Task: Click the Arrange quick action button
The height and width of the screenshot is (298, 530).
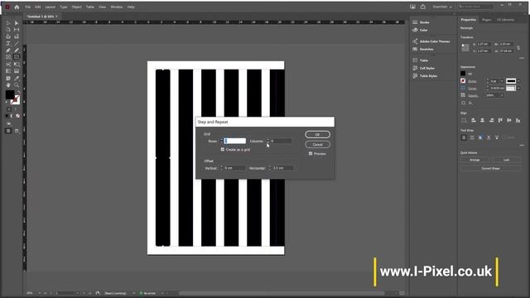Action: [475, 160]
